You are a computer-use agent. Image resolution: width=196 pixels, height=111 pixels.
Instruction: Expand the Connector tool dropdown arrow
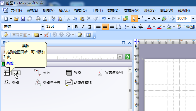[x=149, y=19]
